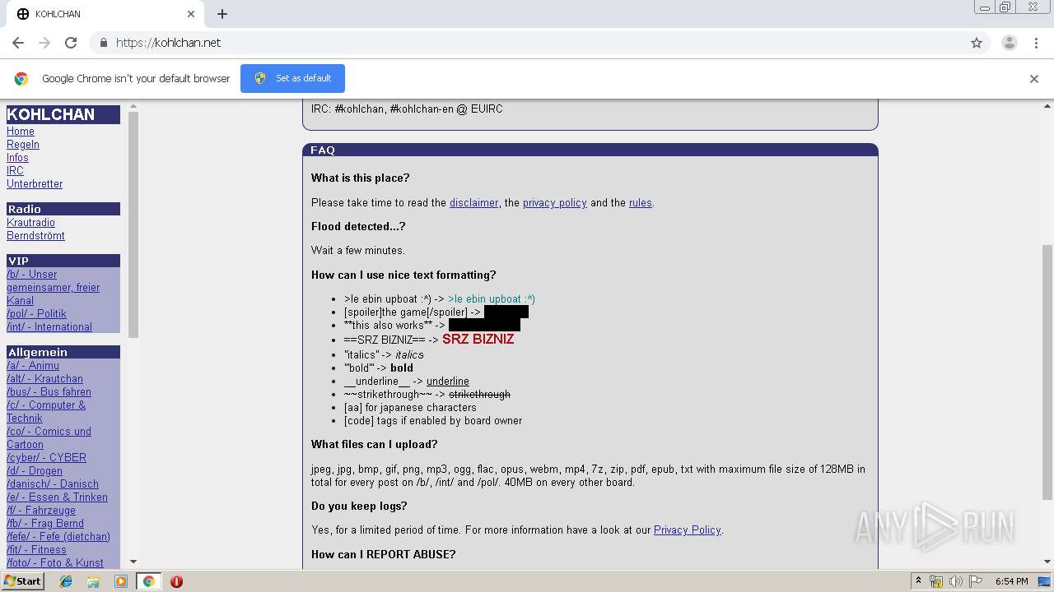Go back using the browser back arrow
Viewport: 1054px width, 592px height.
(18, 43)
